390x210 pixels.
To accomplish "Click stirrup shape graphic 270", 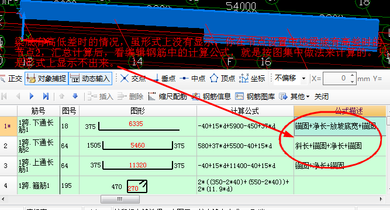I will click(x=137, y=187).
